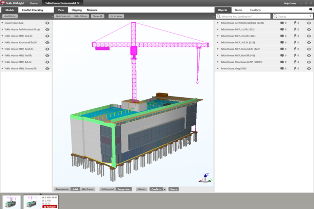Click notes comment icon for MEP, Ground.ifc (422)

(x=282, y=49)
